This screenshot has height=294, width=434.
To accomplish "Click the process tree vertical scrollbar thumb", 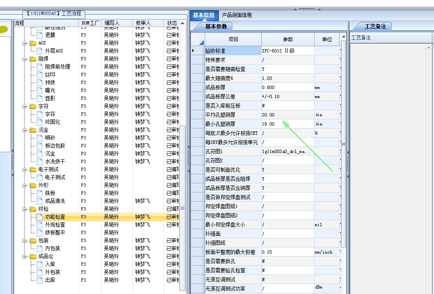I will coord(182,208).
